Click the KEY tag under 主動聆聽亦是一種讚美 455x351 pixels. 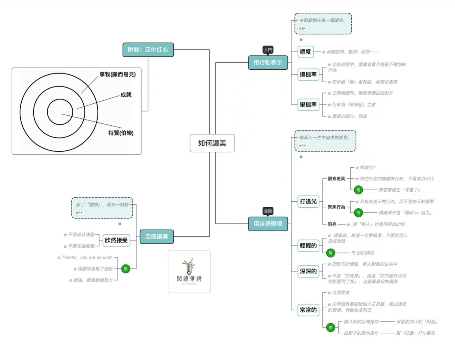tap(302, 29)
